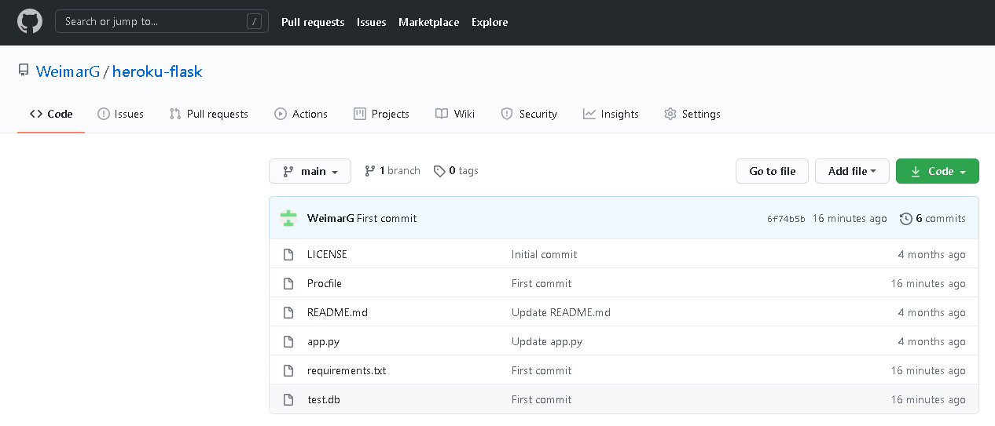This screenshot has width=995, height=426.
Task: Open the app.py file link
Action: (323, 341)
